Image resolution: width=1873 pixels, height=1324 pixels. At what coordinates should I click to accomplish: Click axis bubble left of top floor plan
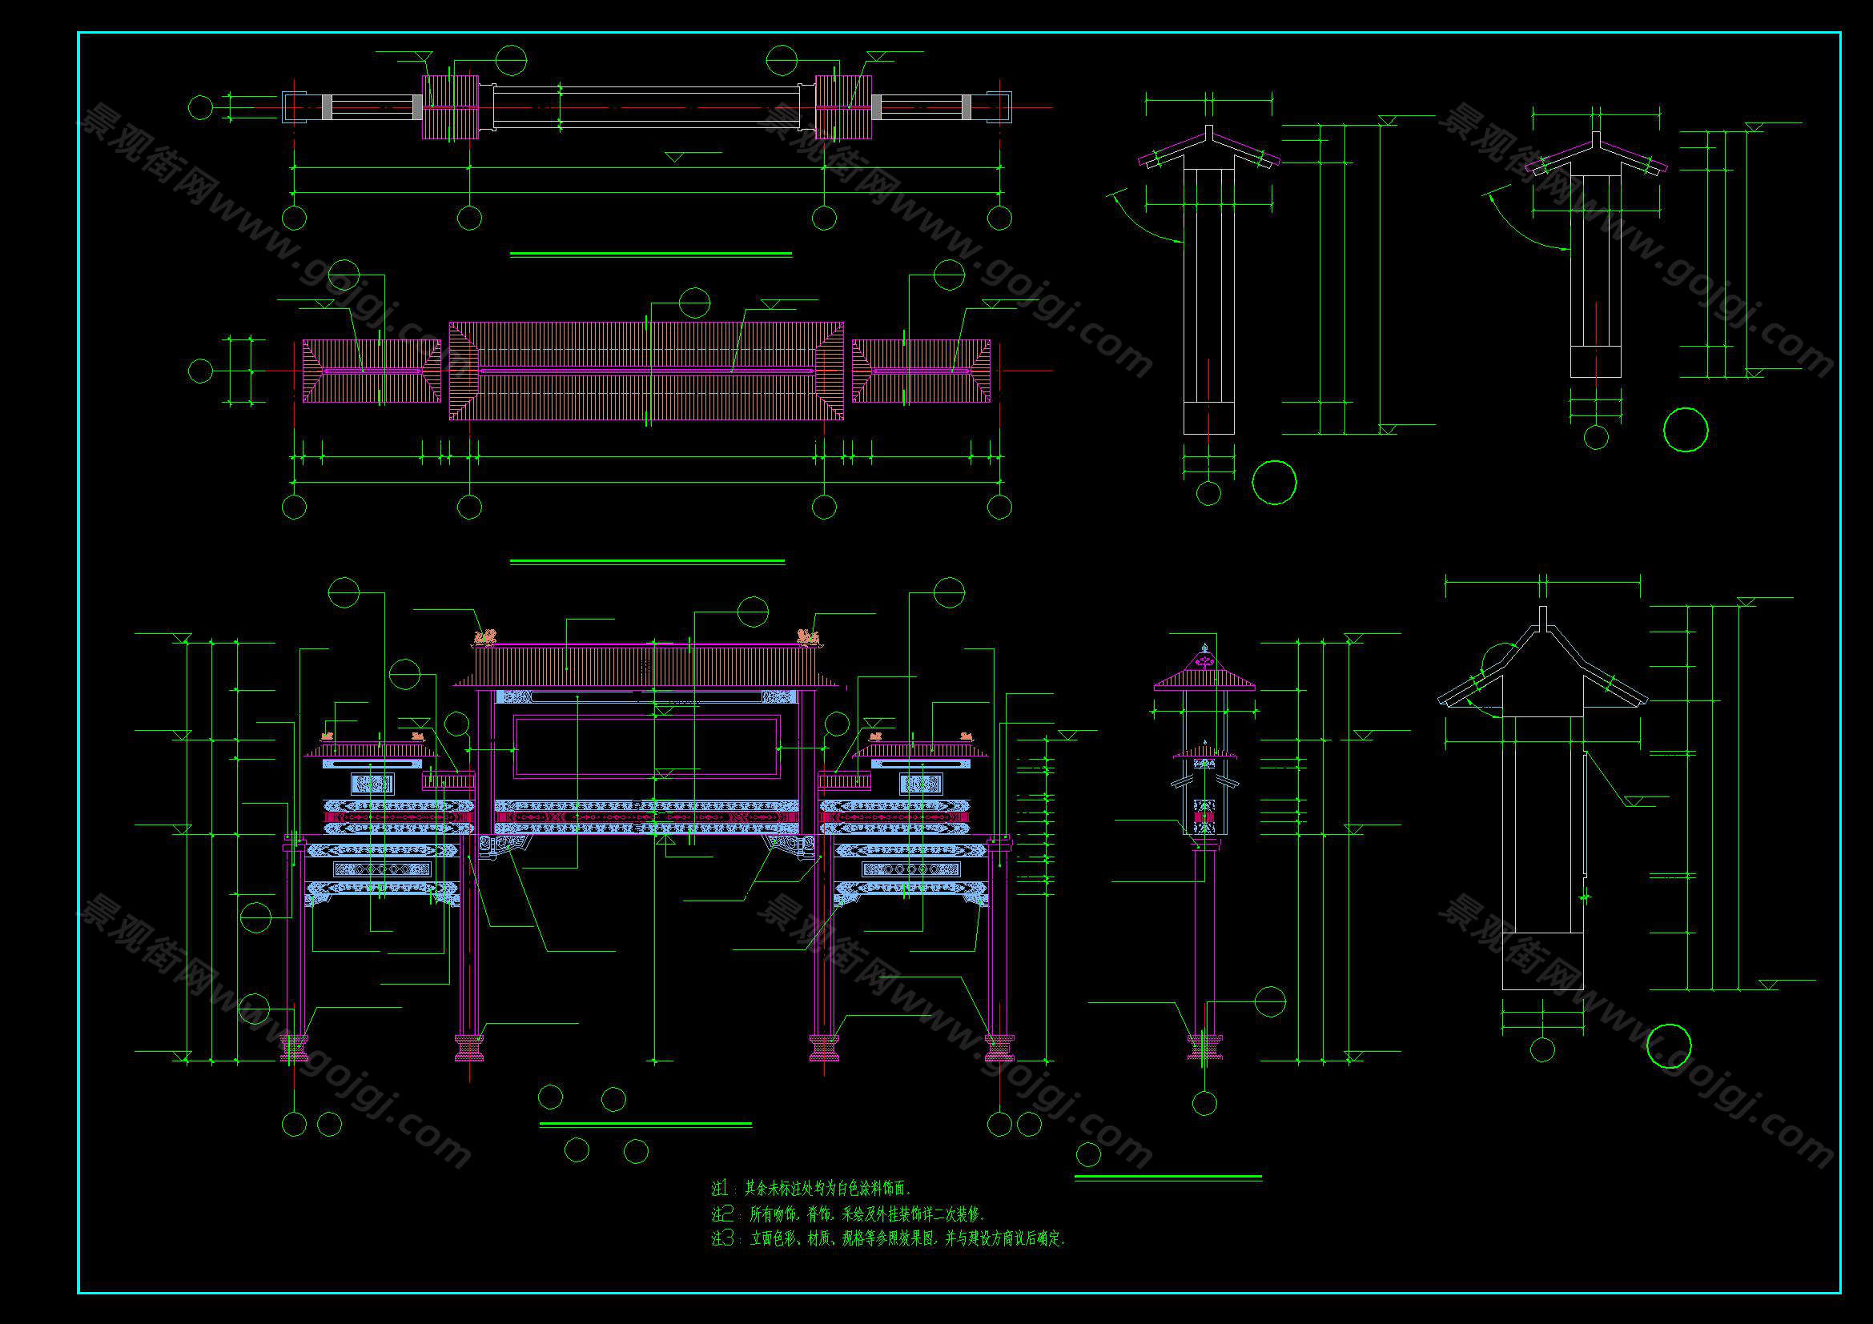(x=201, y=107)
